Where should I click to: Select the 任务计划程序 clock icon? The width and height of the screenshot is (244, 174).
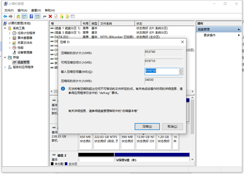pyautogui.click(x=14, y=33)
